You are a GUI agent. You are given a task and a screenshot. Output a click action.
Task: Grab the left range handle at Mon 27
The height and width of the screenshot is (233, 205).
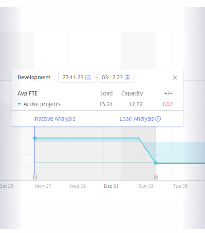point(35,177)
